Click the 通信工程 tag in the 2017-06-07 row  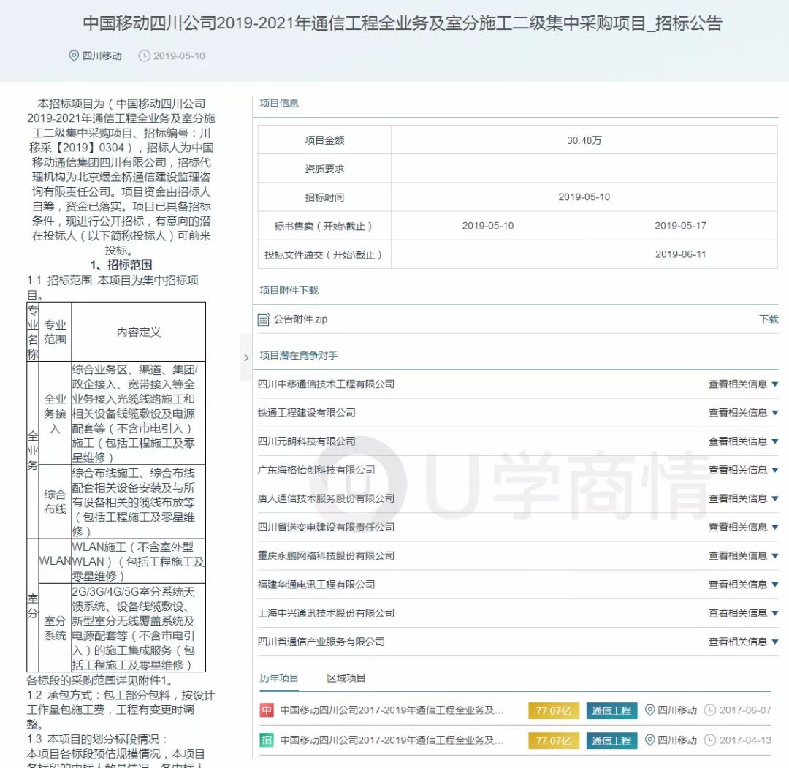[x=611, y=710]
